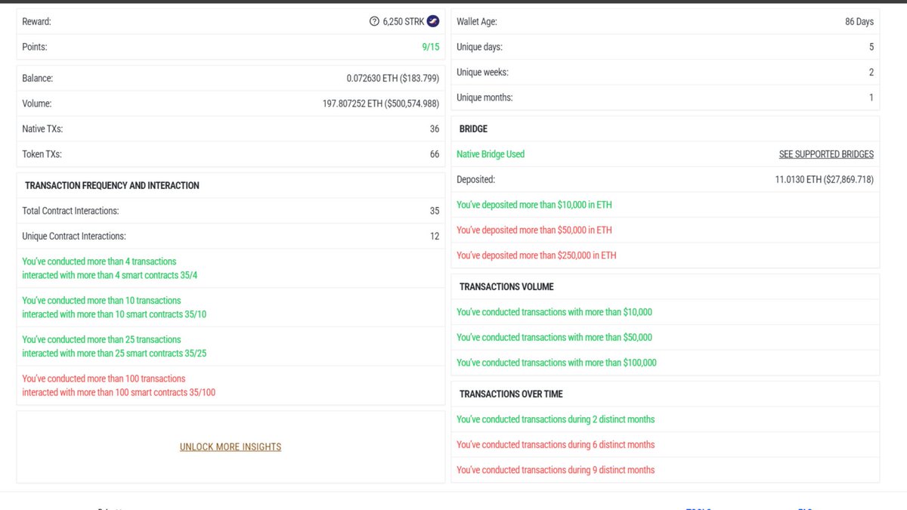Click the Native Bridge Used indicator
The image size is (907, 510).
490,154
